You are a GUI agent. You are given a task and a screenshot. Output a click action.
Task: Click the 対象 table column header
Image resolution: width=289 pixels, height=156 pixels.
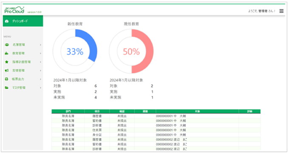(197, 111)
